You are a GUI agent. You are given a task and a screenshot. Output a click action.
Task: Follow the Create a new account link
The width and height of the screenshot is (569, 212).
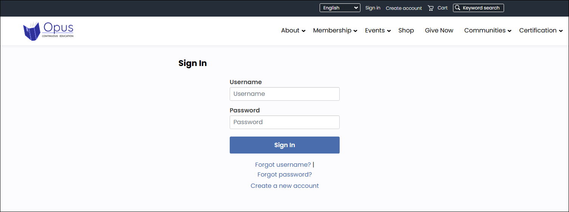click(284, 186)
